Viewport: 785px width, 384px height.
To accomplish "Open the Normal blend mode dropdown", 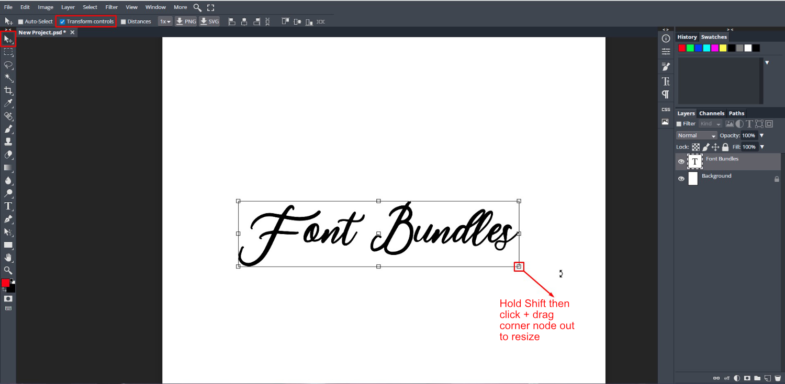I will (x=697, y=135).
